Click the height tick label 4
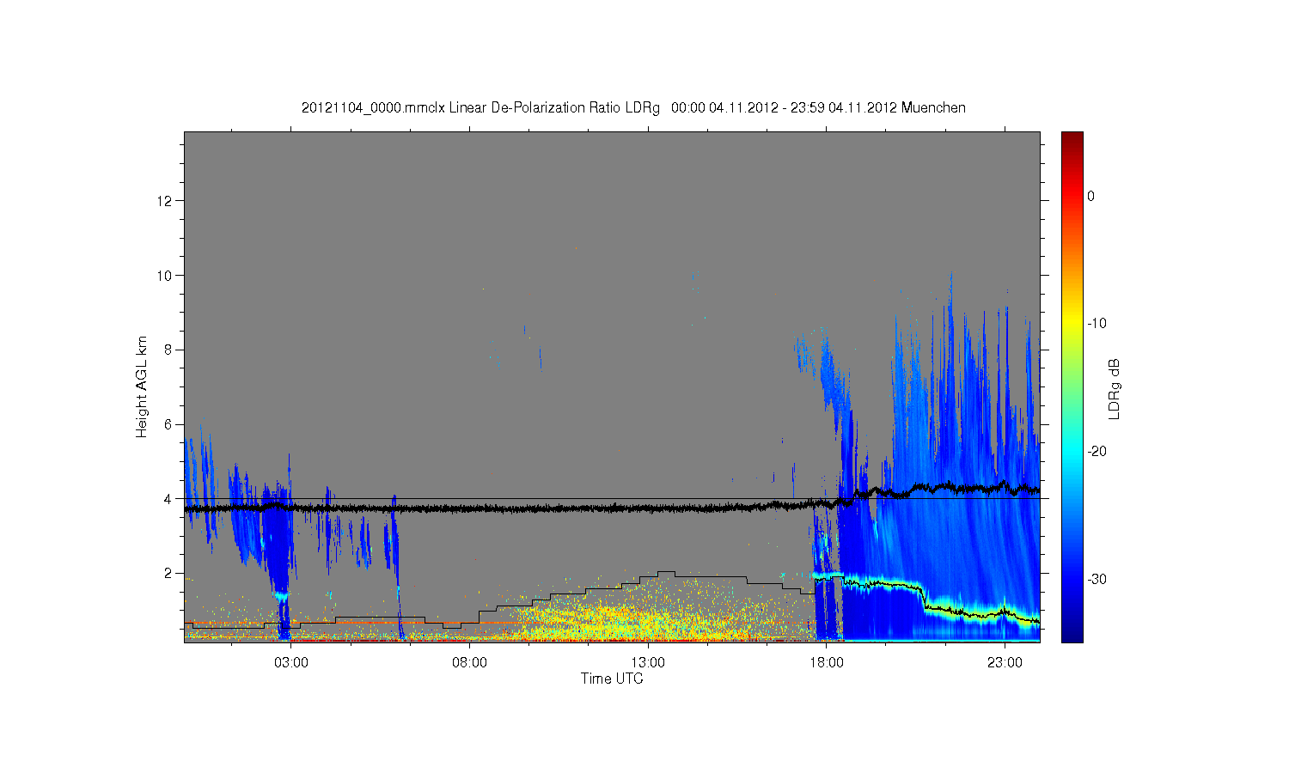 [x=169, y=499]
